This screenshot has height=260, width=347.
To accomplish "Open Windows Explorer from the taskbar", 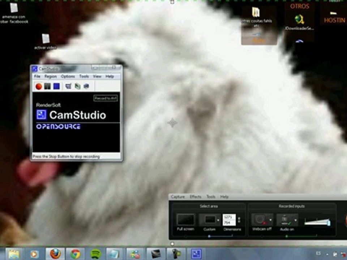I will [x=14, y=254].
